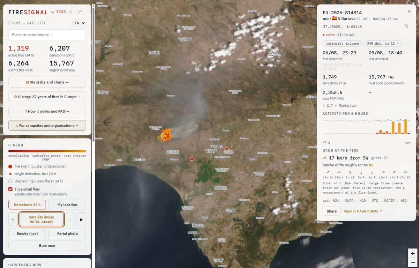419x268 pixels.
Task: Open For campsites and organisations
Action: coord(47,125)
